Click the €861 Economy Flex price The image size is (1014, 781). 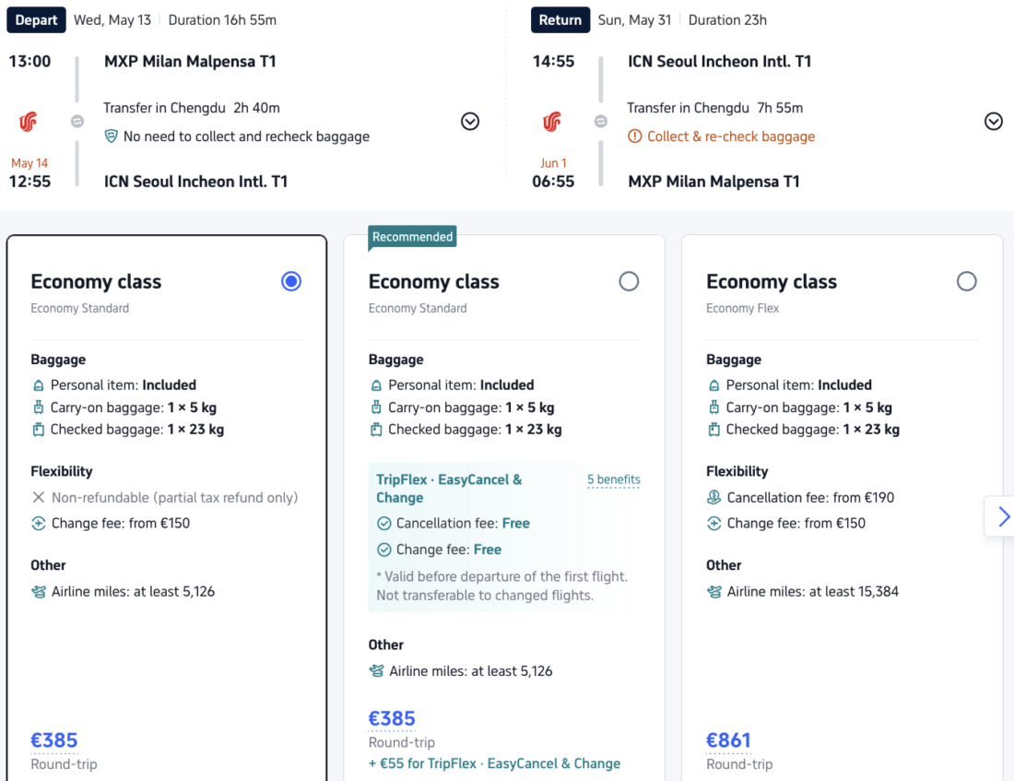(x=728, y=740)
